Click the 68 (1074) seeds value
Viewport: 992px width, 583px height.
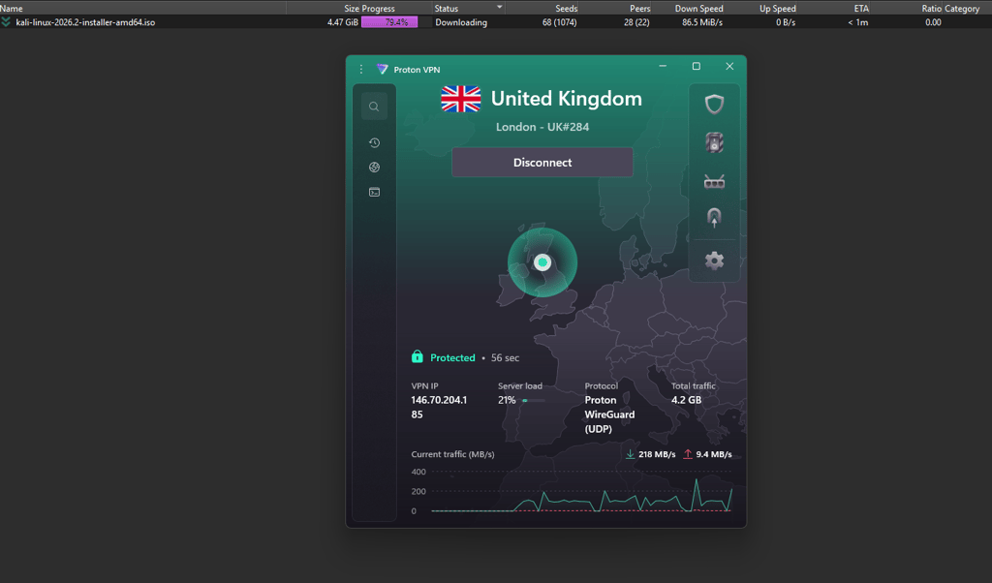coord(559,22)
